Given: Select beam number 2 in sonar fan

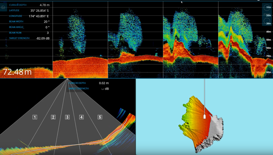Looking at the screenshot, I should [x=53, y=117].
